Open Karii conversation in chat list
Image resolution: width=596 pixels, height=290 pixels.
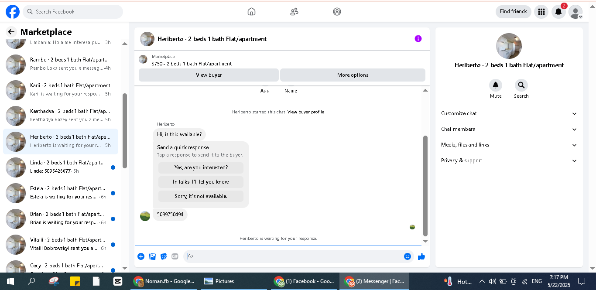pyautogui.click(x=61, y=90)
